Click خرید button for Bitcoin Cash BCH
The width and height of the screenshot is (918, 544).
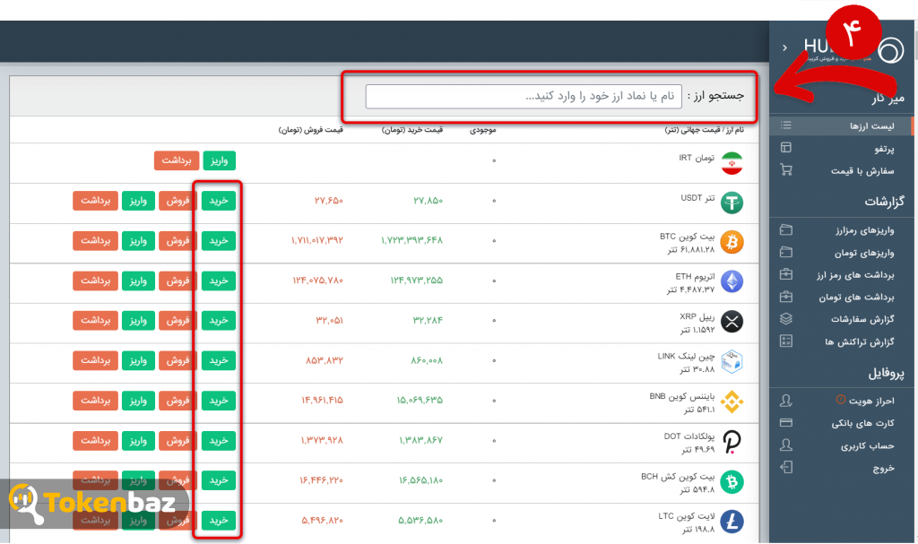click(219, 480)
